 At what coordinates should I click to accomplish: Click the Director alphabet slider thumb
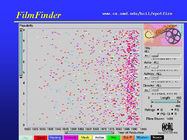click(155, 90)
